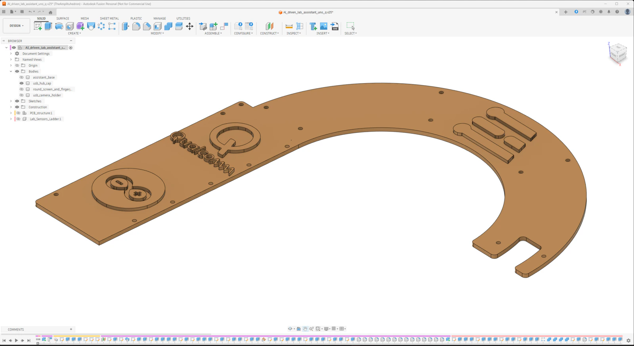Click the Offset Face tool

[x=179, y=26]
